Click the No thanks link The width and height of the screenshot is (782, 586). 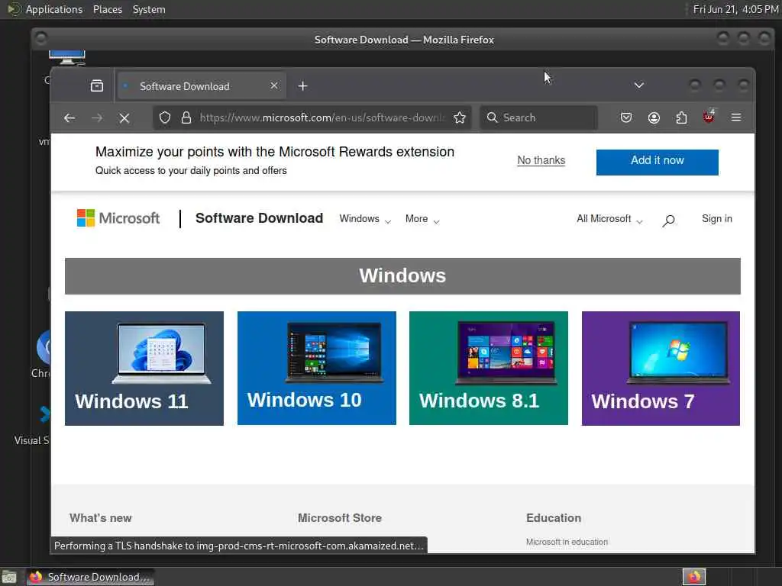click(541, 160)
